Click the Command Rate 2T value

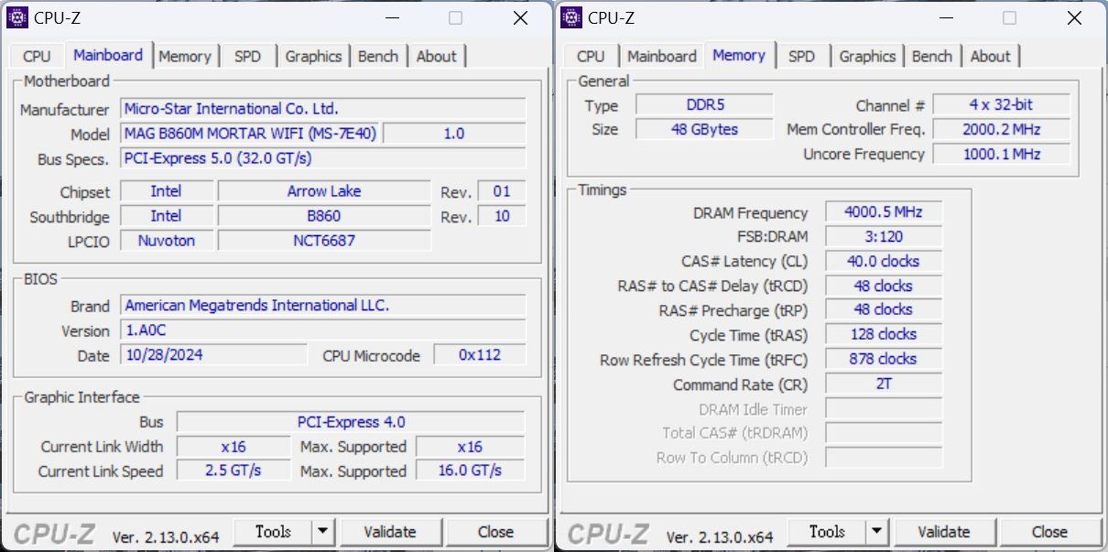(x=883, y=384)
